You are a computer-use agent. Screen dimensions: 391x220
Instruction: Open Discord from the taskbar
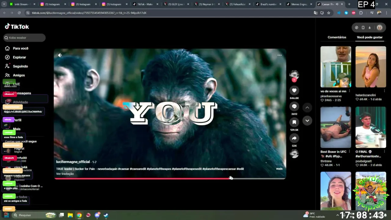tap(97, 215)
